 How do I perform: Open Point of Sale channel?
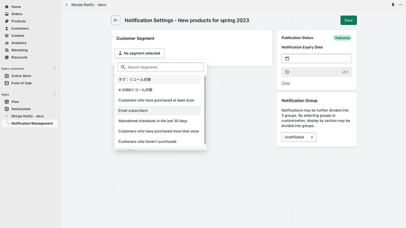pyautogui.click(x=21, y=83)
